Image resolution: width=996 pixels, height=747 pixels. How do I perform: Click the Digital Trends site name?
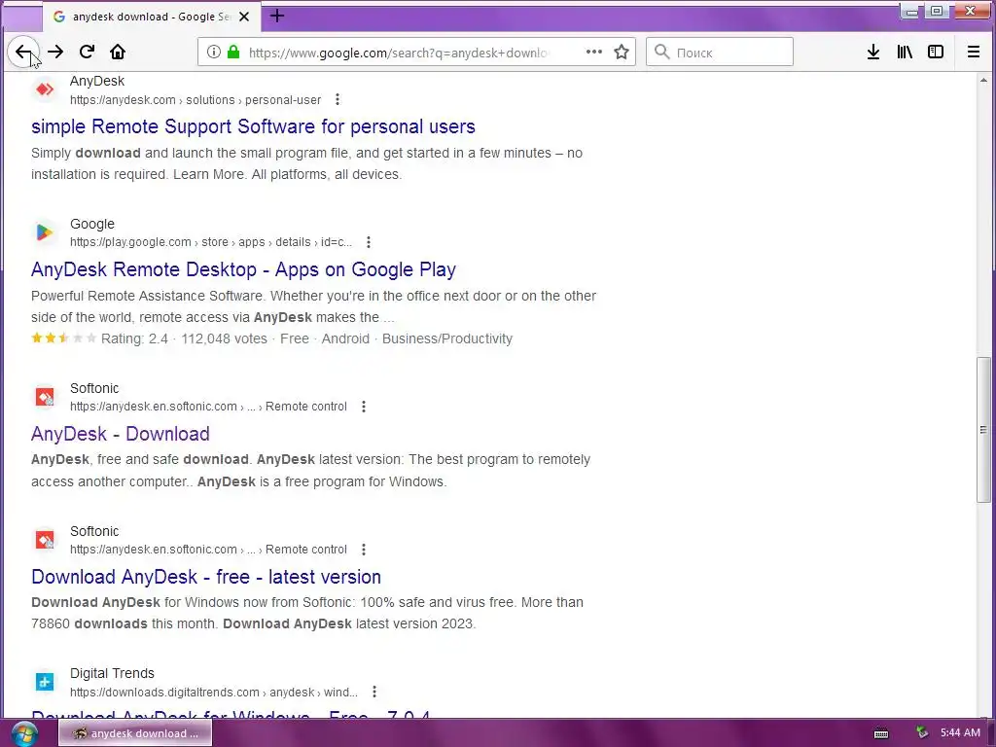pyautogui.click(x=112, y=673)
